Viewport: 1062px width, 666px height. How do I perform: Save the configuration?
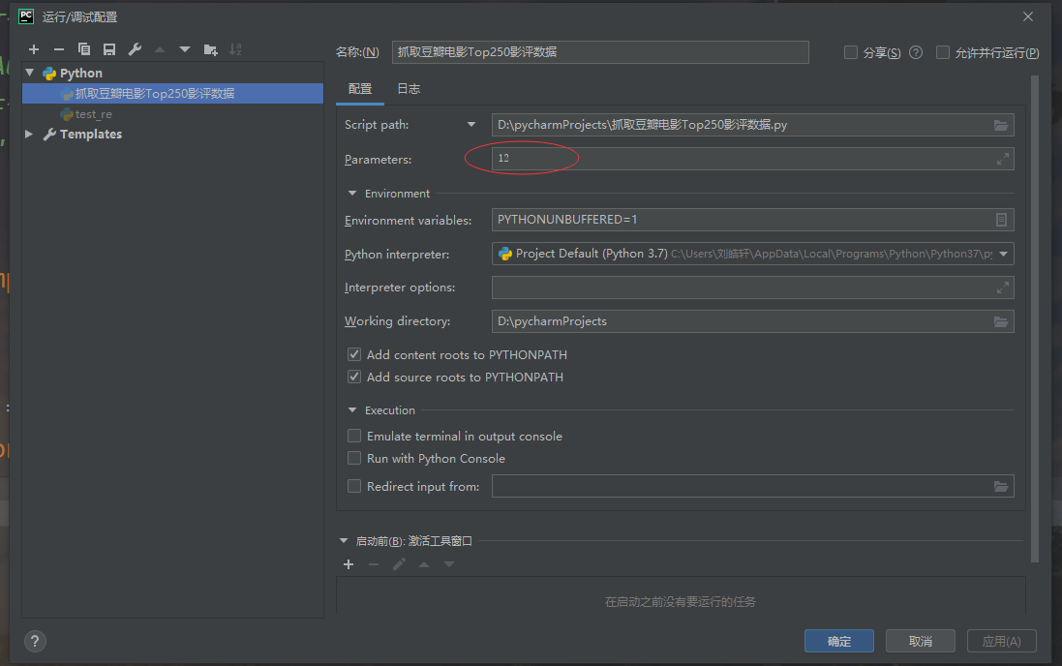108,49
